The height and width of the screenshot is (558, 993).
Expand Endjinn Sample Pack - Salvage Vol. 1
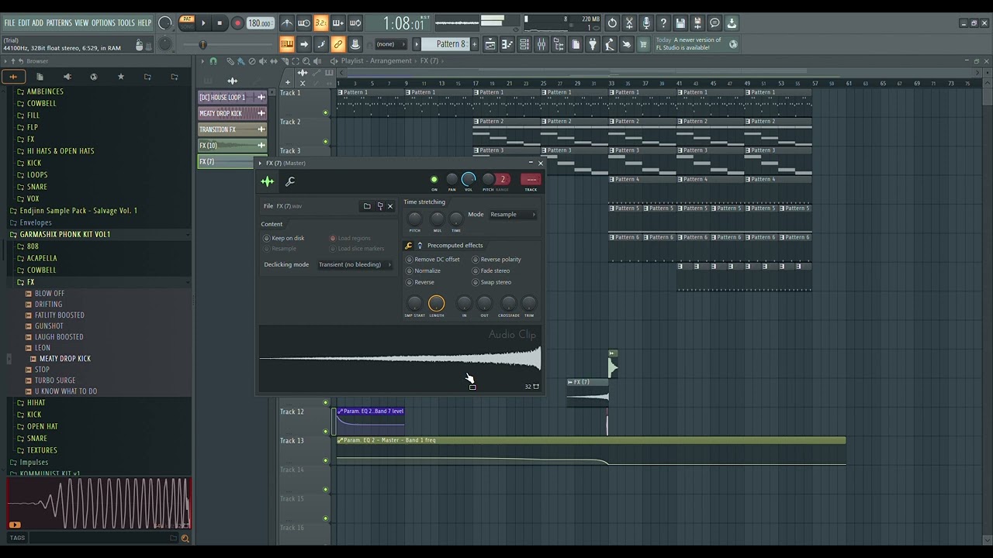tap(78, 211)
